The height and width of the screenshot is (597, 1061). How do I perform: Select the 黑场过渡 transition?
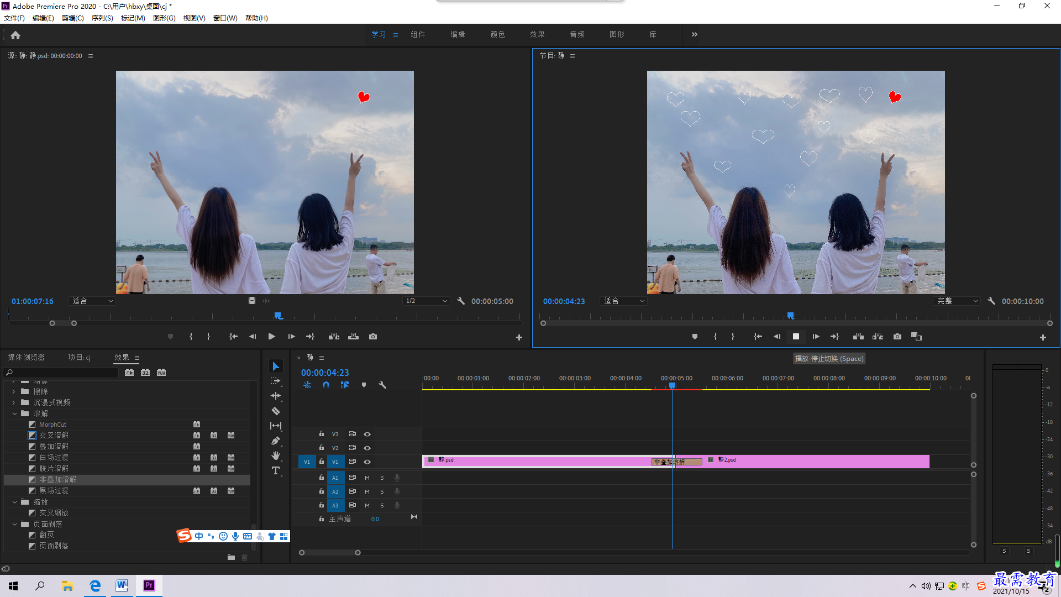(54, 491)
